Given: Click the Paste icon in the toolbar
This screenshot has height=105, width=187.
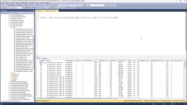Looking at the screenshot, I should coord(38,5).
